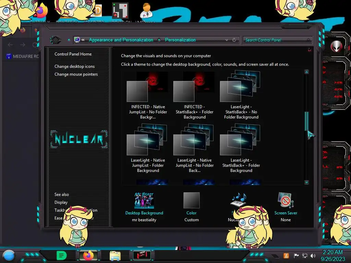Expand the breadcrumb overflow double-chevron
351x263 pixels.
click(x=83, y=40)
